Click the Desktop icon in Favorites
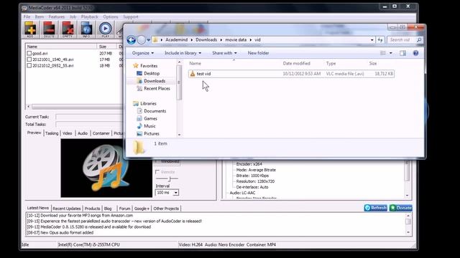460x258 pixels. (139, 73)
